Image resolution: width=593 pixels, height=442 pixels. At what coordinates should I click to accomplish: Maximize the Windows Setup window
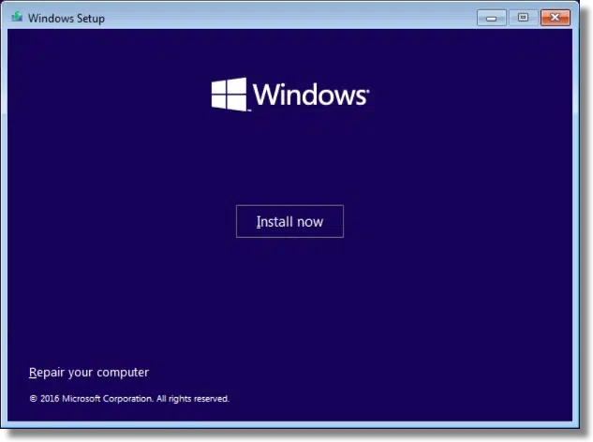click(x=523, y=18)
